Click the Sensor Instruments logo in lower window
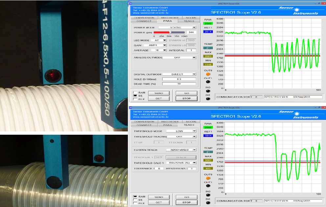The width and height of the screenshot is (326, 207). (x=298, y=115)
